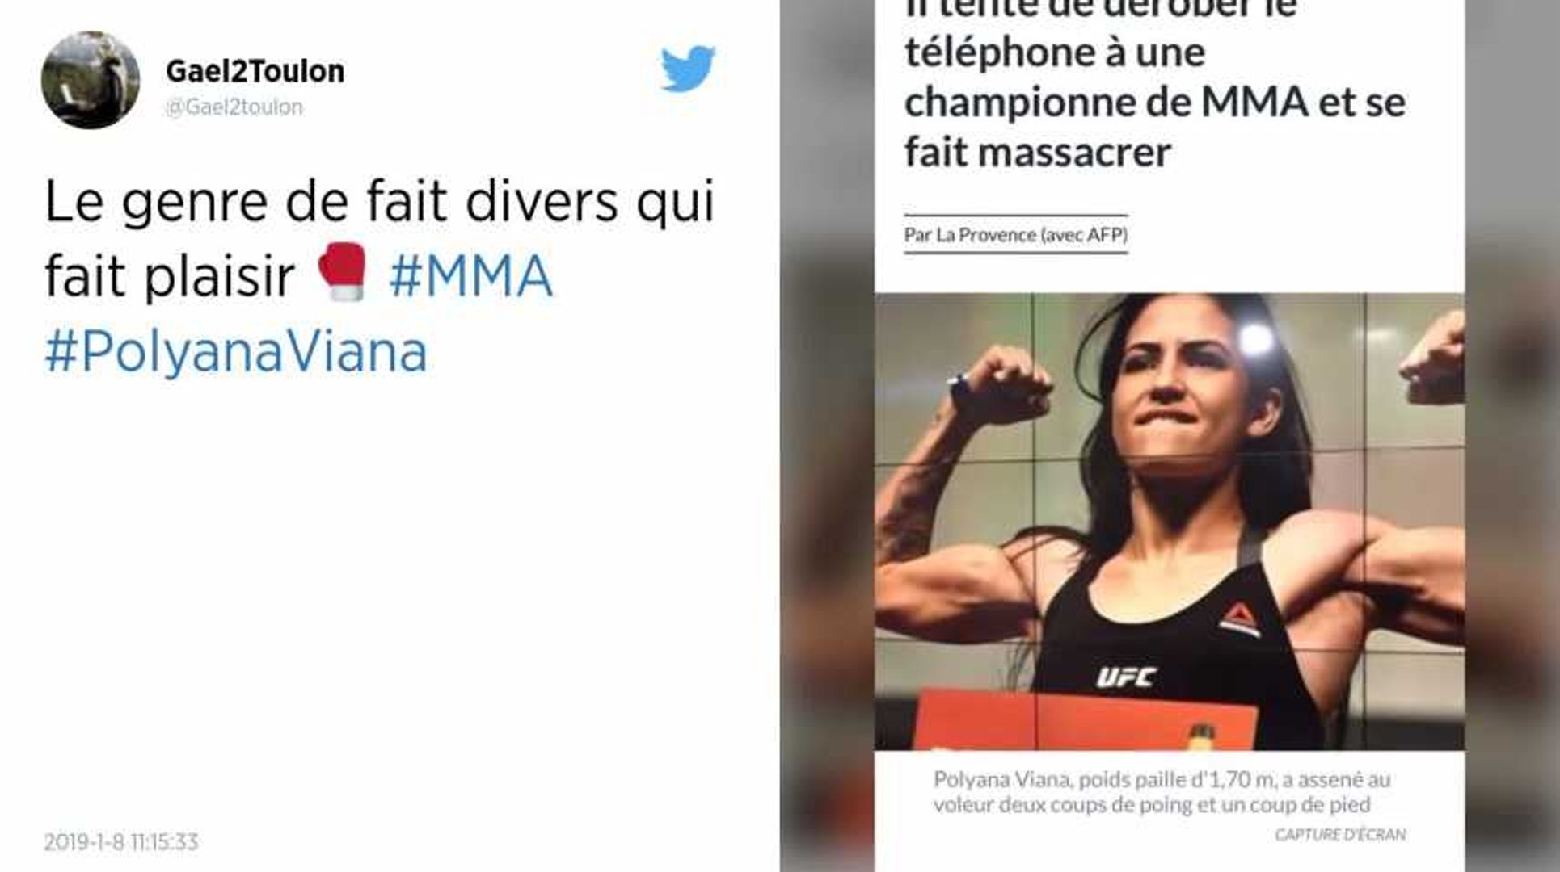Open Gael2Toulon's profile avatar

[x=91, y=80]
